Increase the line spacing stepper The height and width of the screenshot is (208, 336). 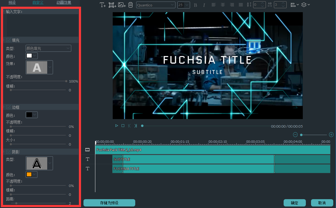click(x=263, y=3)
